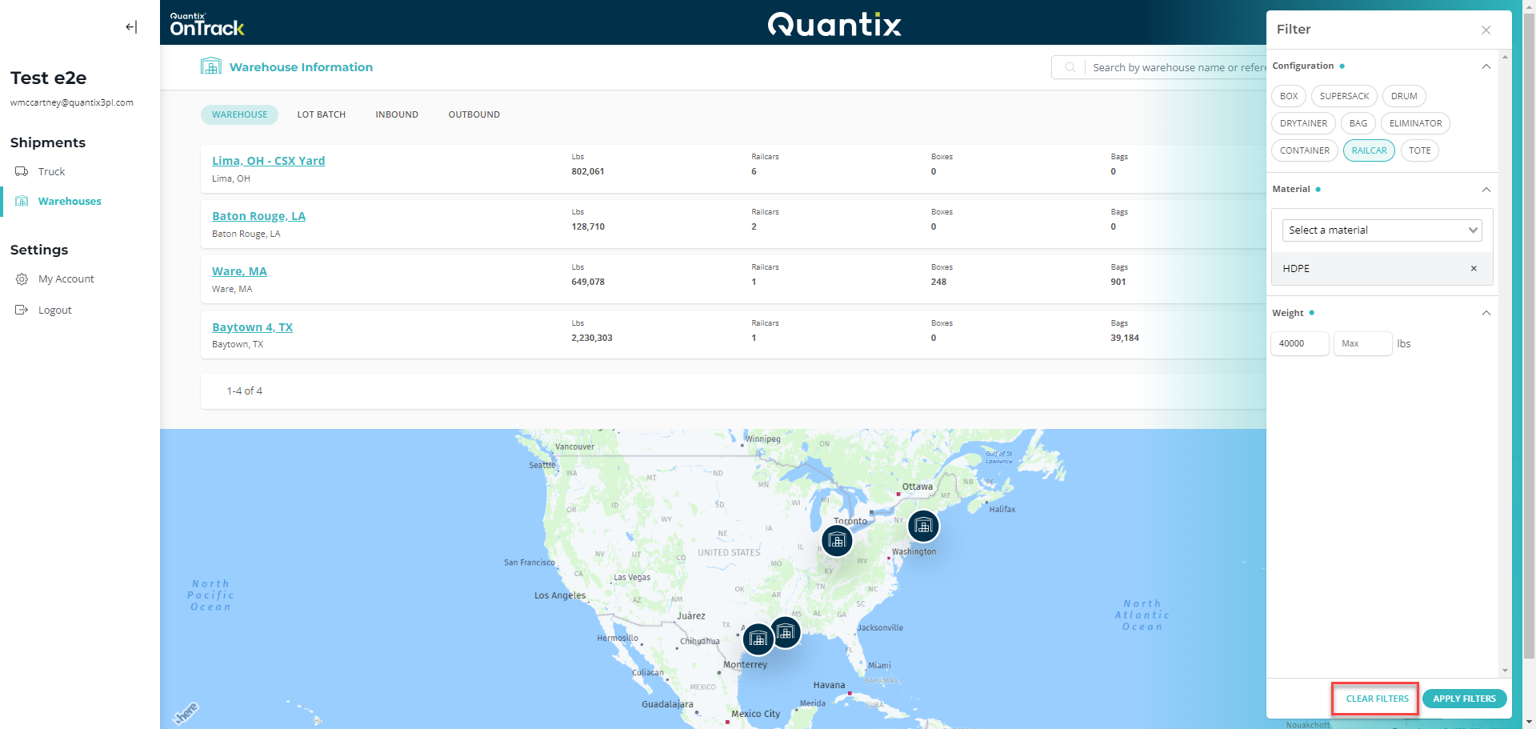Image resolution: width=1536 pixels, height=729 pixels.
Task: Open the Lima, OH - CSX Yard link
Action: [x=268, y=161]
